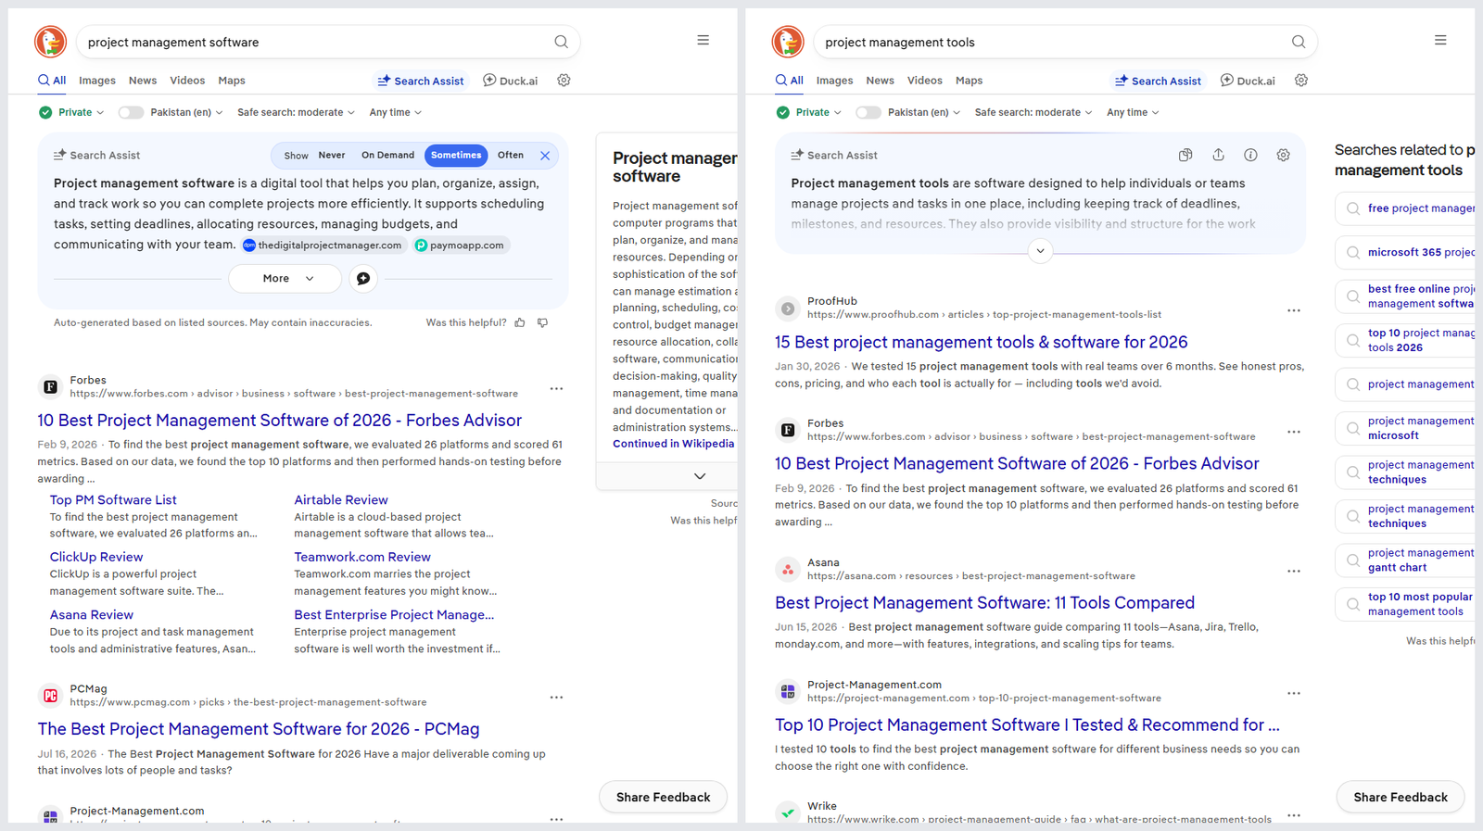Select Often for Search Assist display
Screen dimensions: 1483x831
click(x=511, y=156)
